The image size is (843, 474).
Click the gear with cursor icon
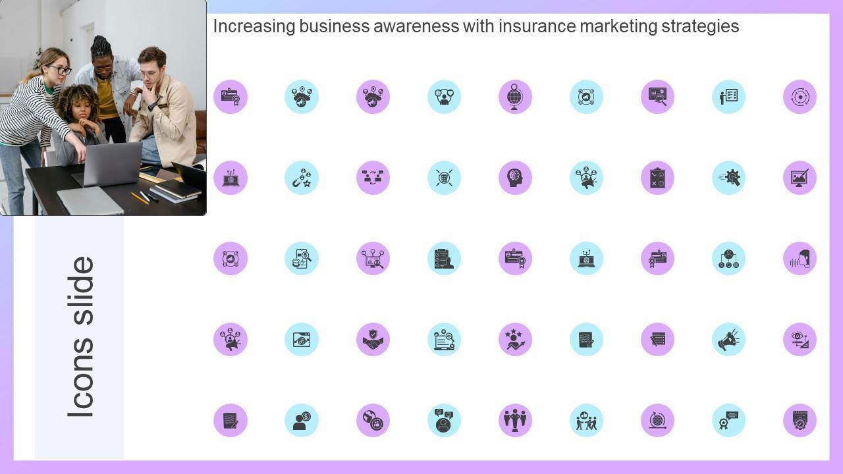[x=728, y=178]
